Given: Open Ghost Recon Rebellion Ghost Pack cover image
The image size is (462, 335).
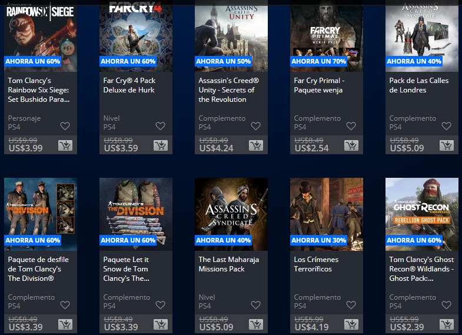Looking at the screenshot, I should 422,214.
